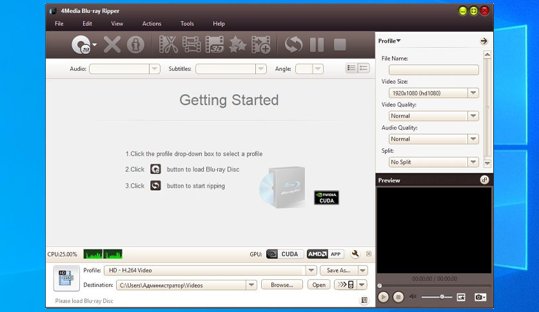Open the Edit menu
539x312 pixels.
[87, 24]
